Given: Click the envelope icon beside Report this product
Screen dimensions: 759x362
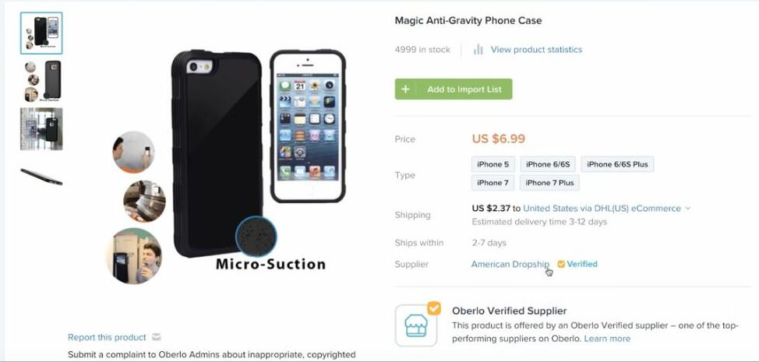Looking at the screenshot, I should pyautogui.click(x=157, y=337).
